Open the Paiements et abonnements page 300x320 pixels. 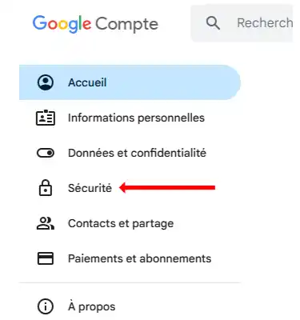[139, 258]
